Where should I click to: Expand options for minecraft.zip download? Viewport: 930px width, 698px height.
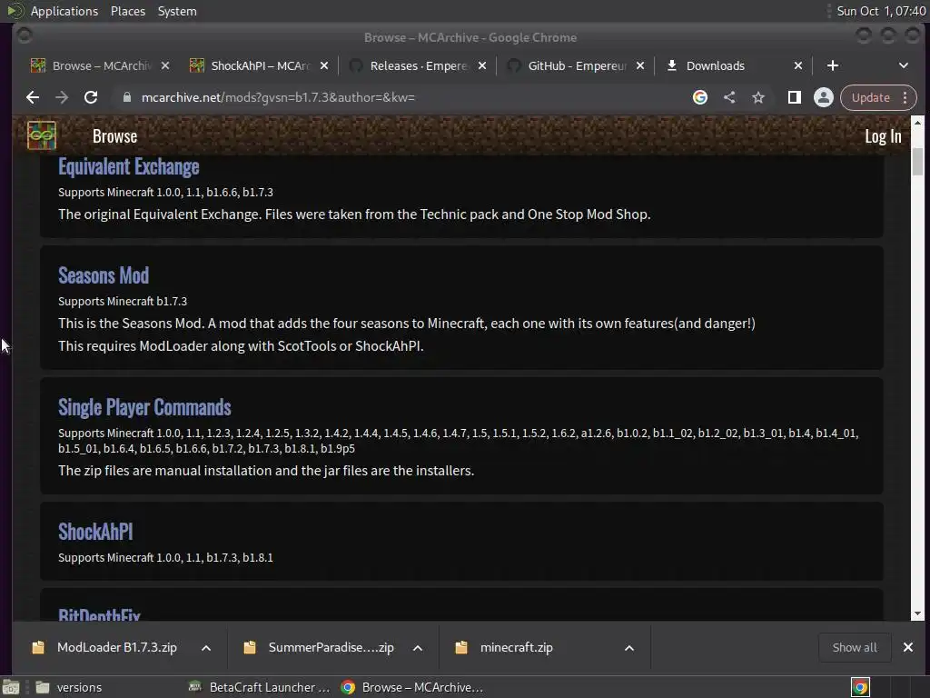[x=629, y=647]
